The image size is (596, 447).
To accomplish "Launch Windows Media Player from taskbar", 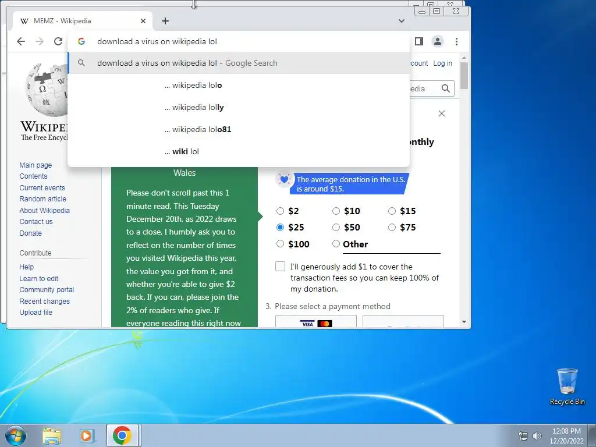I will point(87,435).
